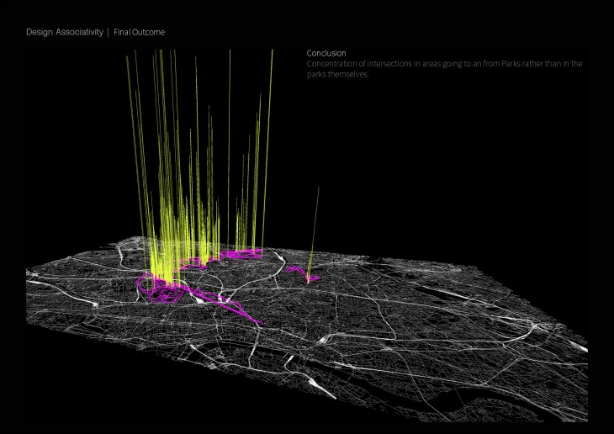Select the tall rightmost spike in main cluster
This screenshot has width=614, height=434.
coord(272,52)
